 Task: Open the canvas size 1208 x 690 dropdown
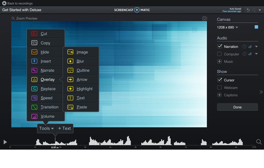pos(227,27)
